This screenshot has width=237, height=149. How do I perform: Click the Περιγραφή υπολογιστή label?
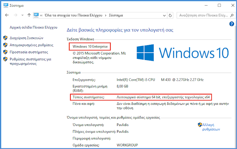(92, 139)
